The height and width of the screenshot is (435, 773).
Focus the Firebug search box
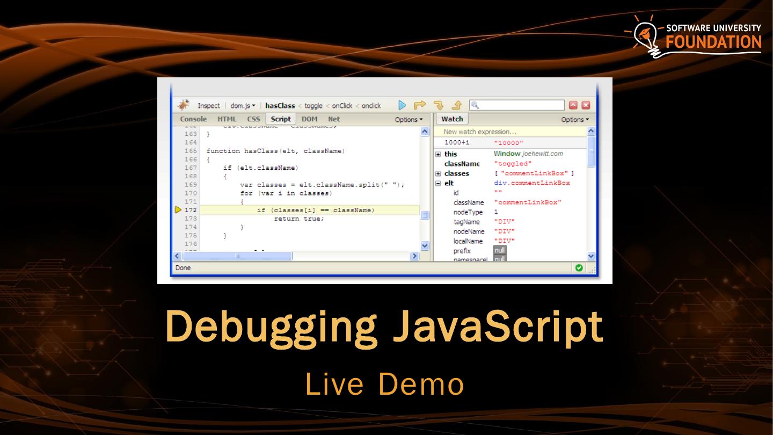517,105
